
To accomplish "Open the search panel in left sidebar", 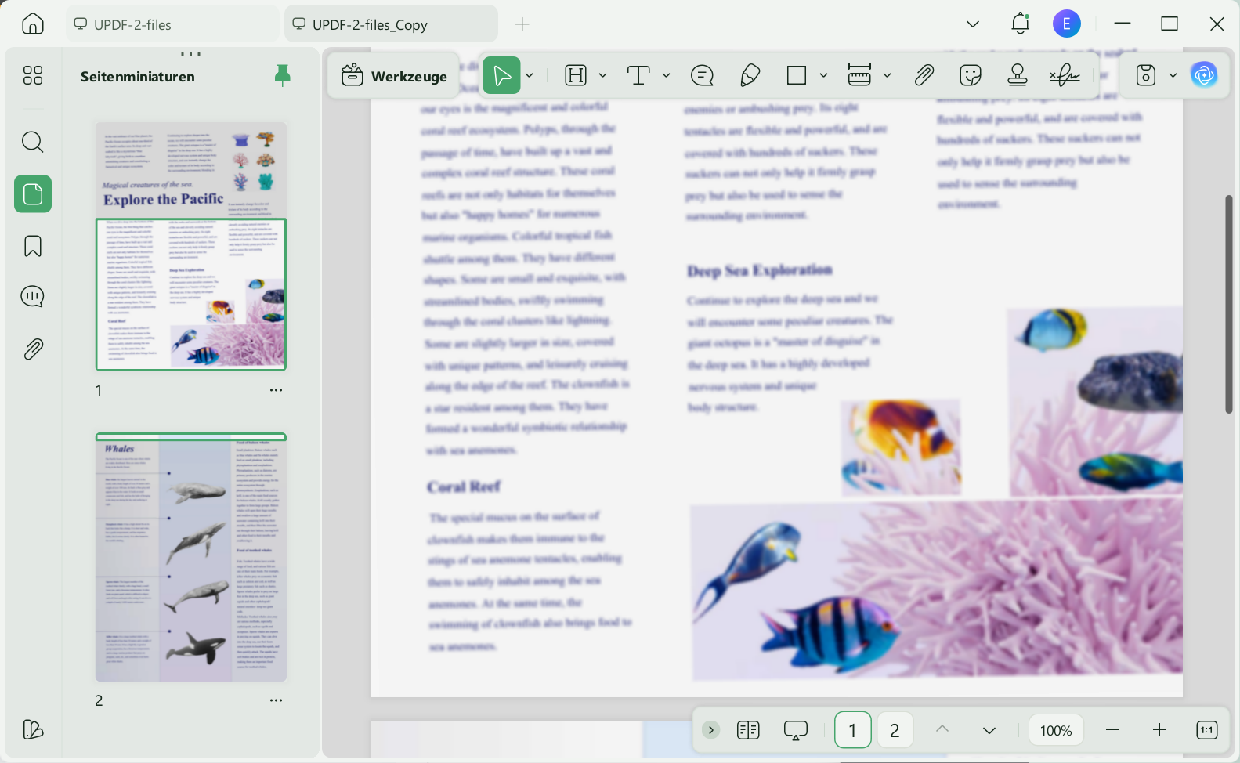I will 33,142.
